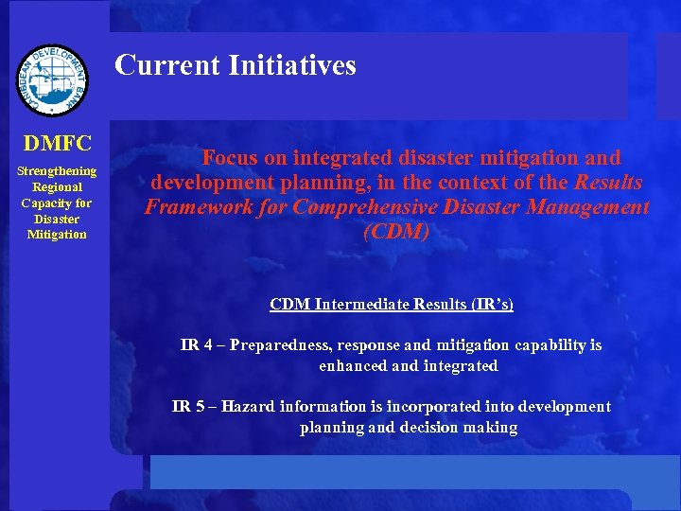Click the underlined 'CDM Intermediate Results (IR's)' heading
This screenshot has width=681, height=511.
(x=392, y=304)
